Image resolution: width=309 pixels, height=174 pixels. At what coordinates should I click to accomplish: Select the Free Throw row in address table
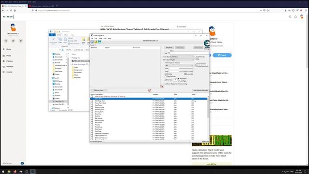tap(149, 105)
